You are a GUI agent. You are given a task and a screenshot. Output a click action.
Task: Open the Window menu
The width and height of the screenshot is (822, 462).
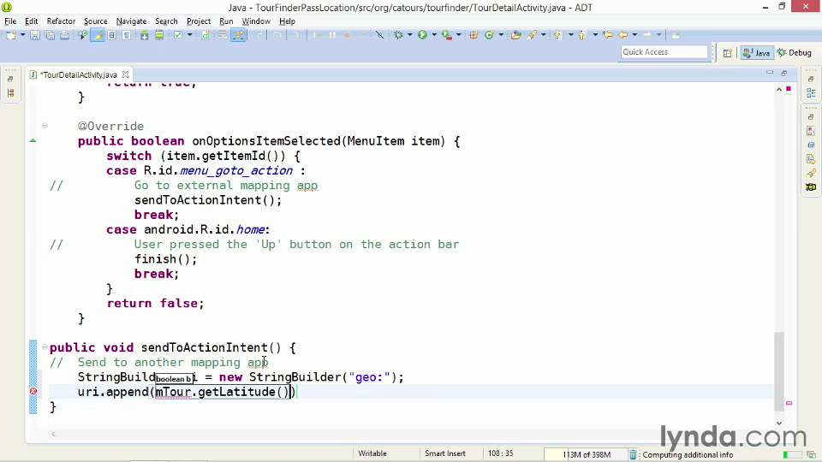coord(256,21)
